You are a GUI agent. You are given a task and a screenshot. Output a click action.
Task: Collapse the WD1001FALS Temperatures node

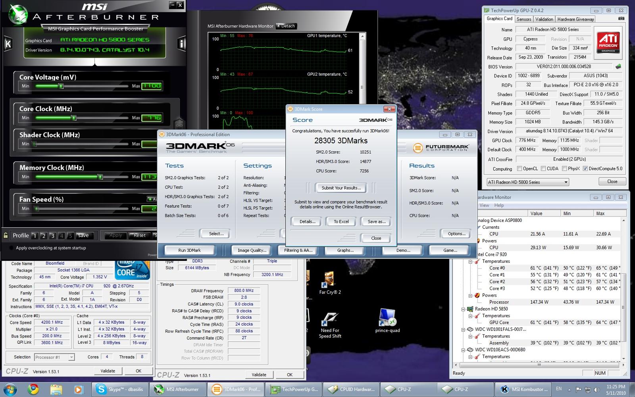coord(471,337)
